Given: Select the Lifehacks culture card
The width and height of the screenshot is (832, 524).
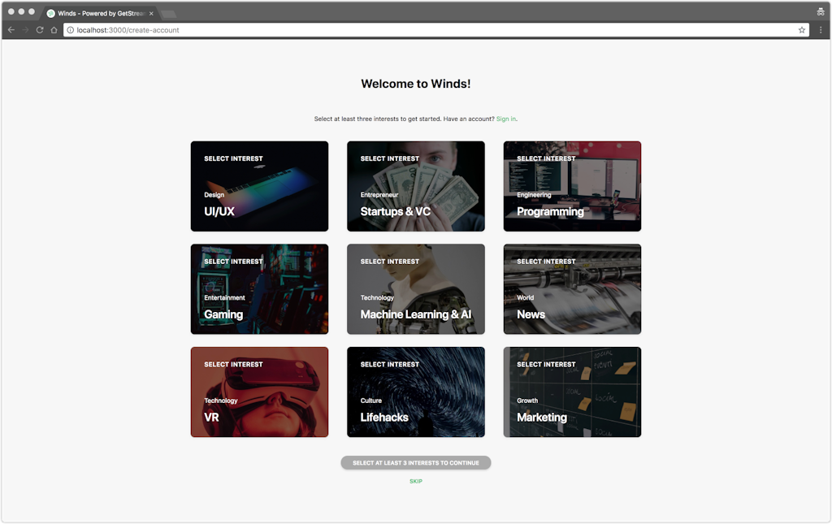Looking at the screenshot, I should [415, 392].
